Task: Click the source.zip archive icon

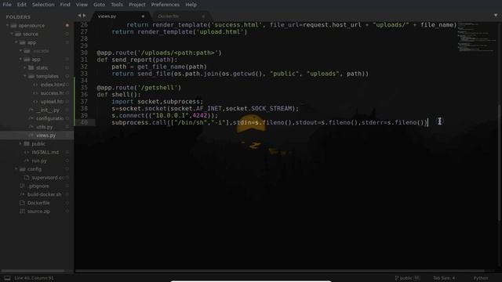Action: pyautogui.click(x=22, y=211)
